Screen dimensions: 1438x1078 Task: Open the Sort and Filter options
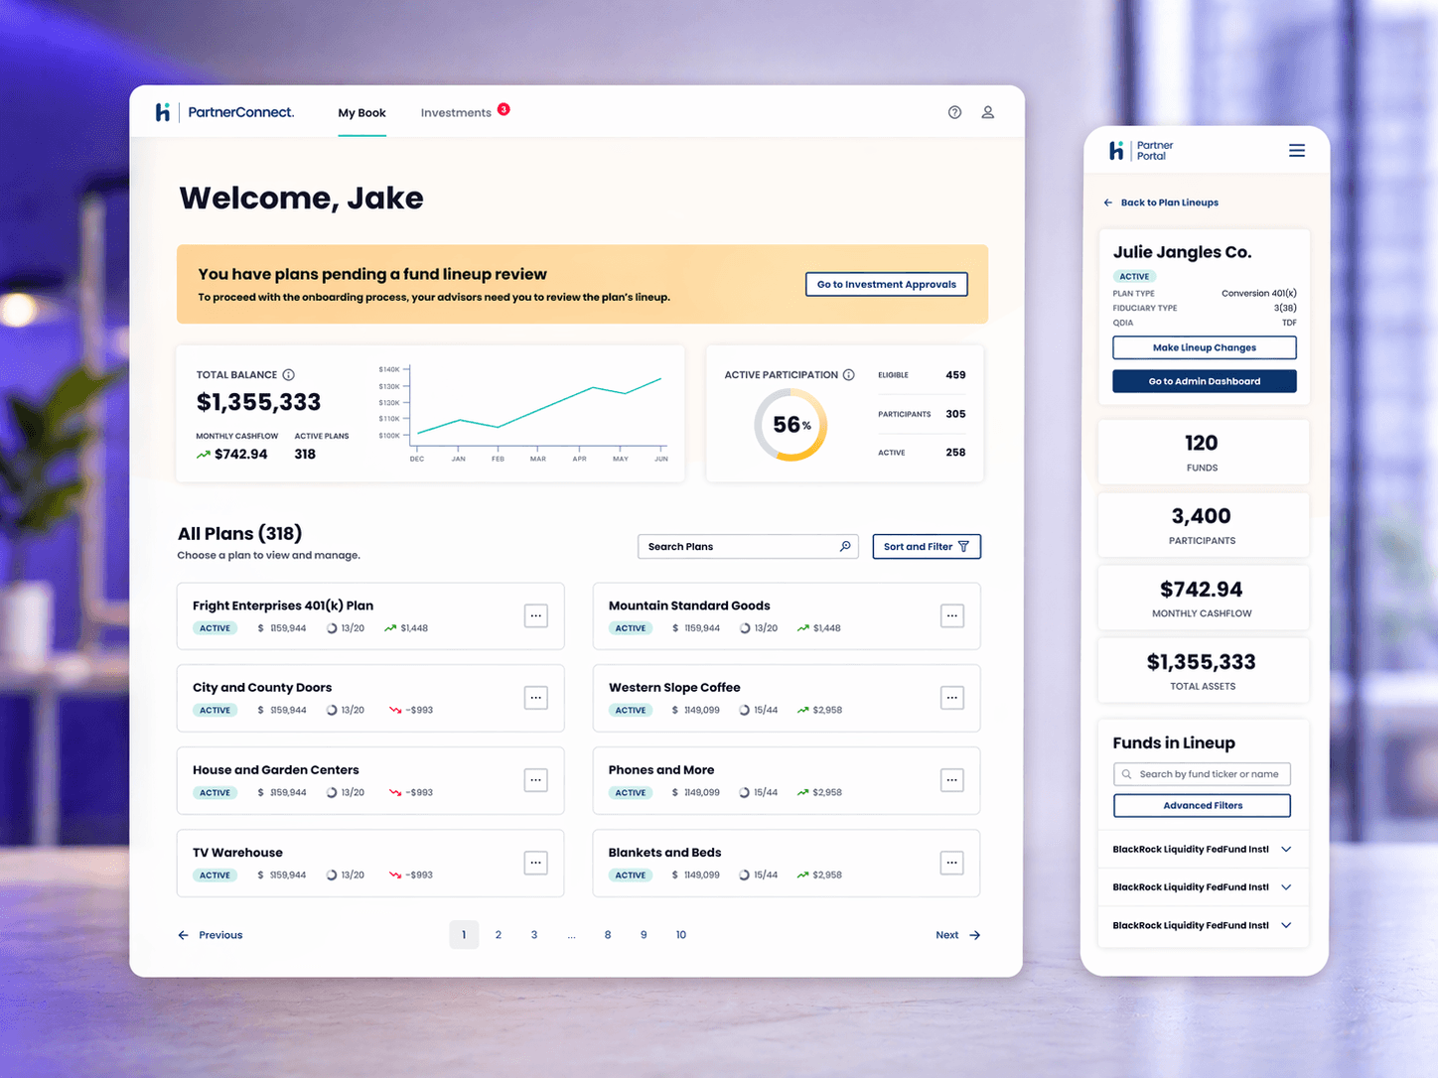[926, 547]
